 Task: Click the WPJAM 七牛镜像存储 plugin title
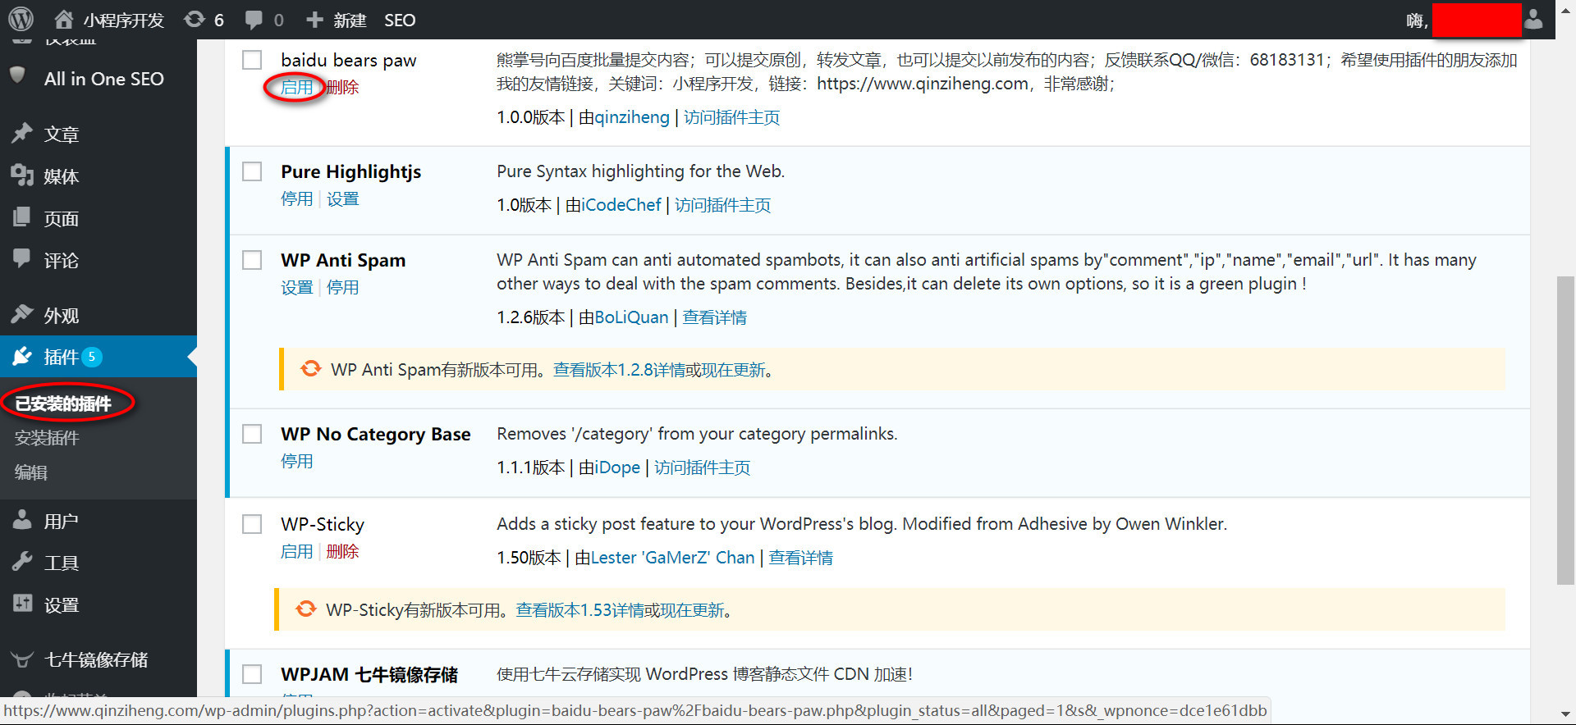tap(369, 674)
